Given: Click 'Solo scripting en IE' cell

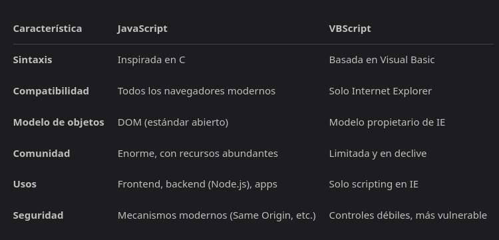Looking at the screenshot, I should [374, 184].
